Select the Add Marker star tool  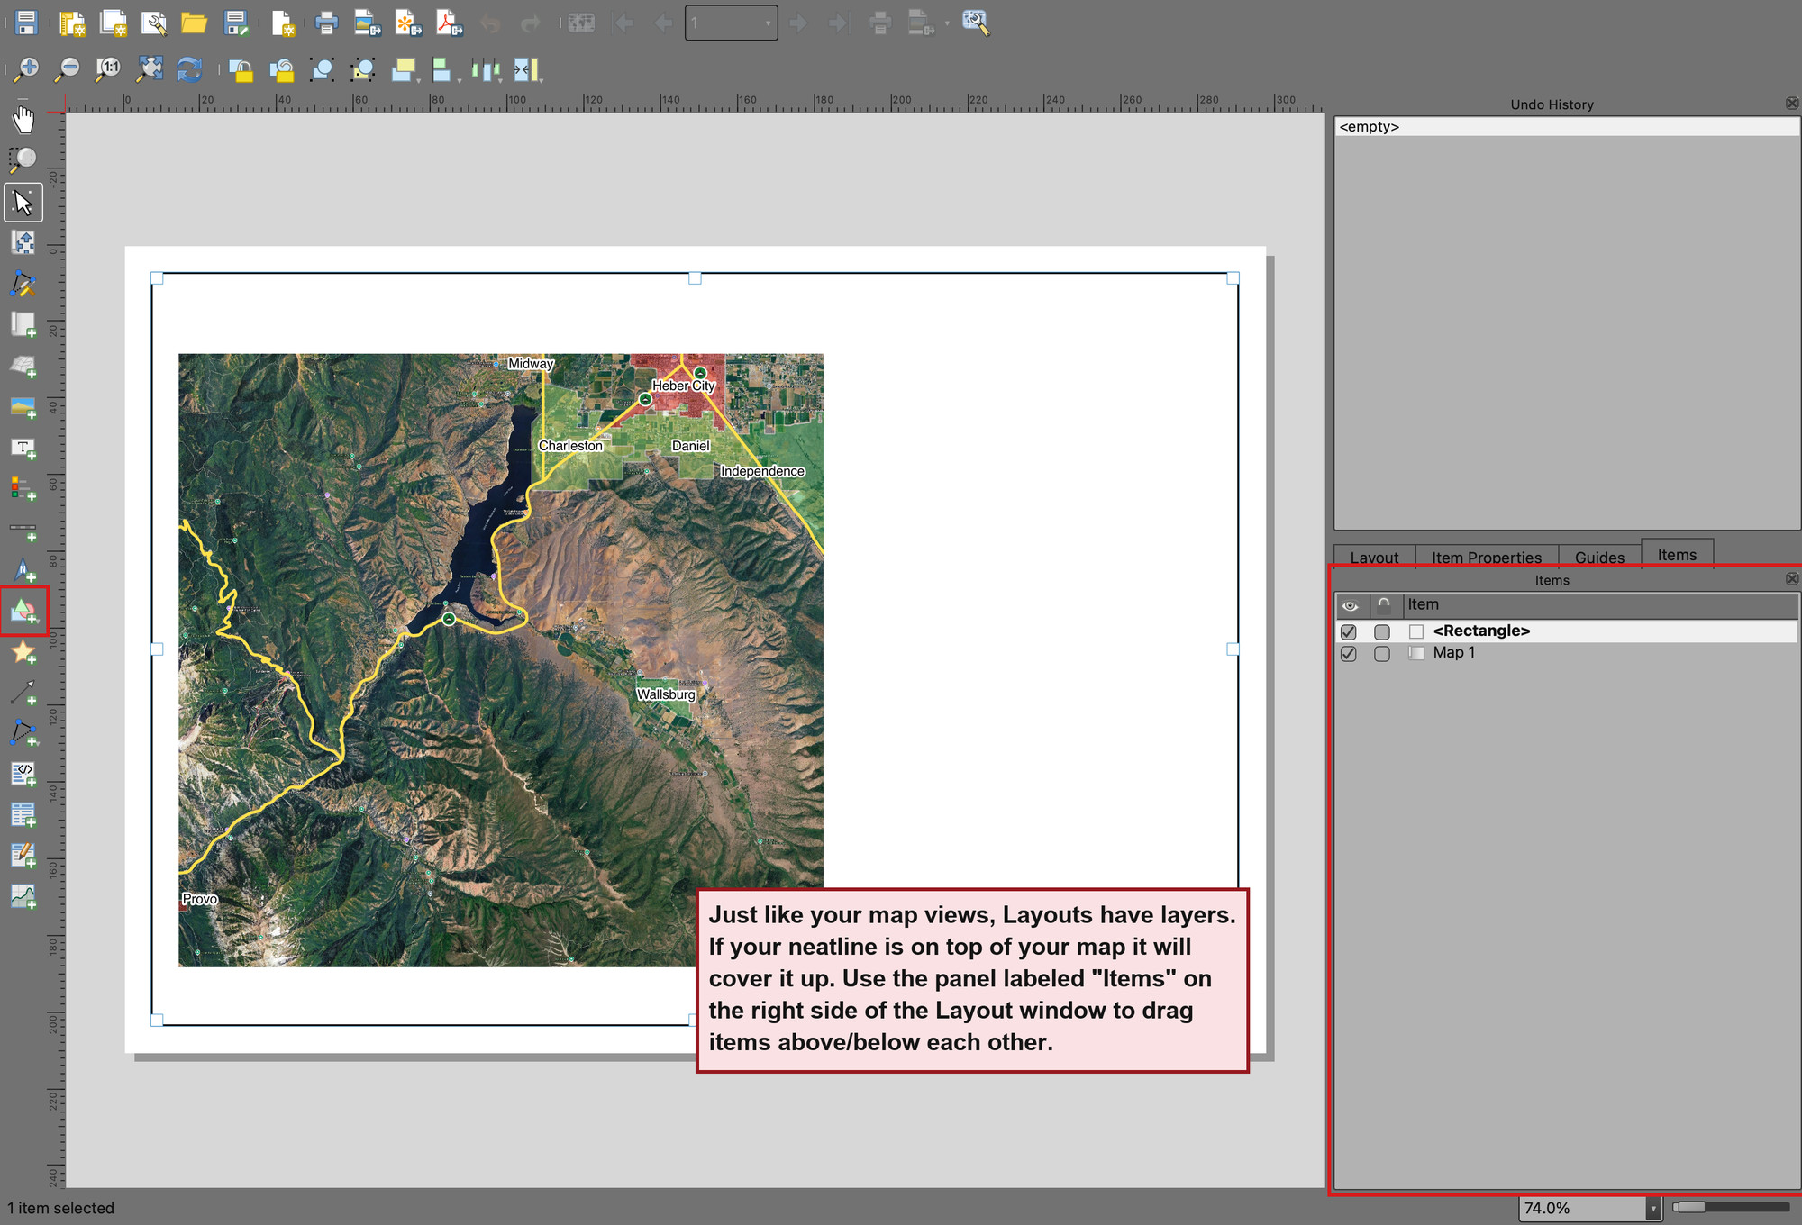click(23, 652)
